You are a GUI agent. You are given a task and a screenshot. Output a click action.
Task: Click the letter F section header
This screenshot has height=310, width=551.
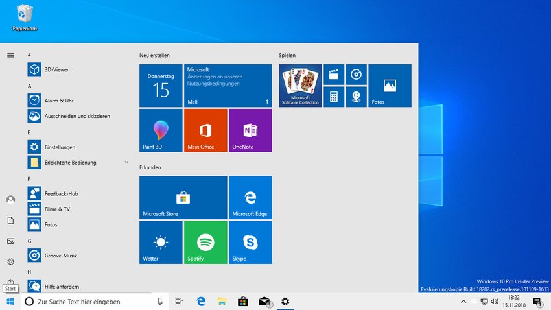(x=29, y=179)
